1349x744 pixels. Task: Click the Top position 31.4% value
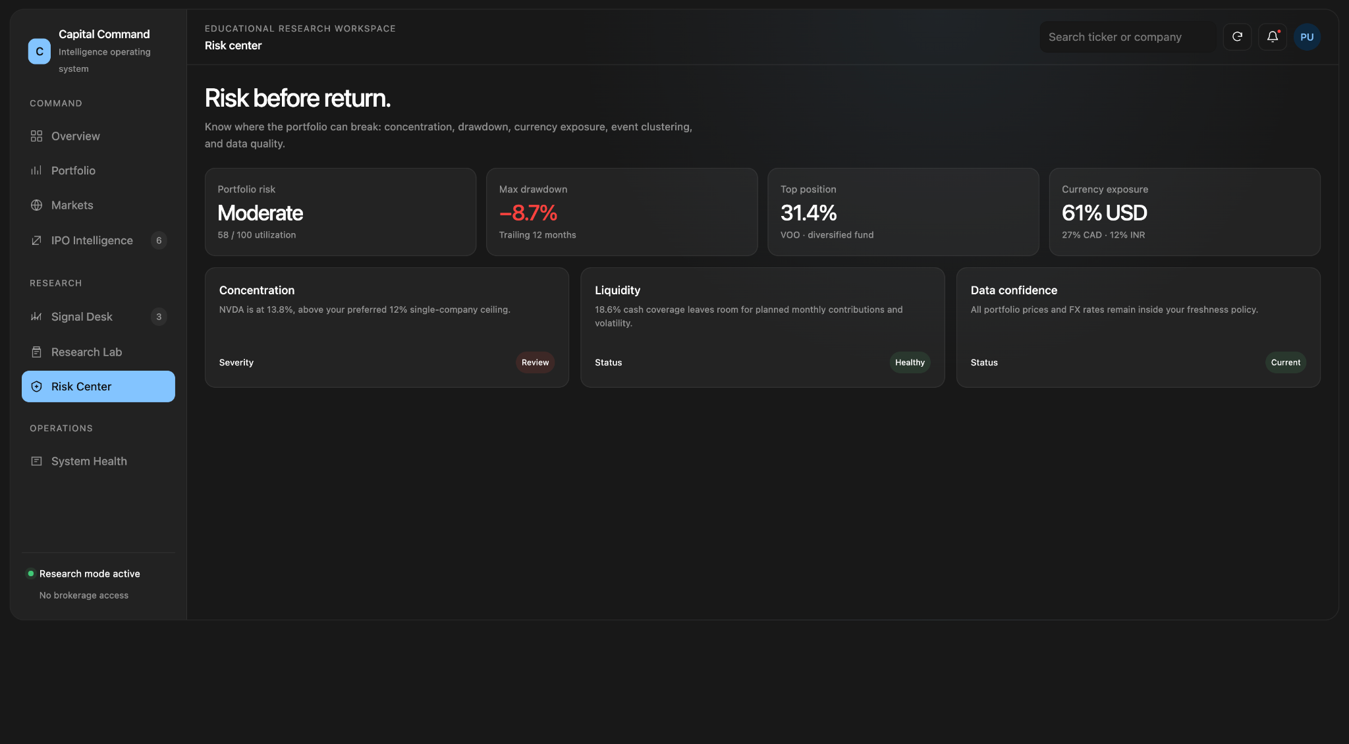(x=808, y=213)
